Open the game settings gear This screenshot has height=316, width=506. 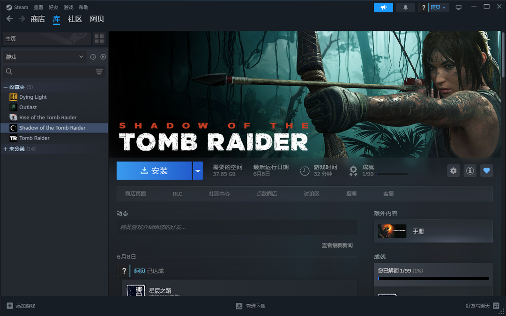(454, 170)
